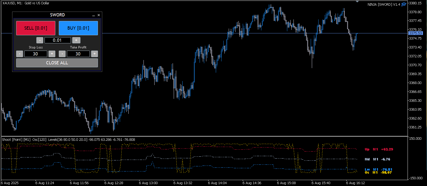Click the 6 Aug 16:12 time label
427x186 pixels.
point(355,183)
